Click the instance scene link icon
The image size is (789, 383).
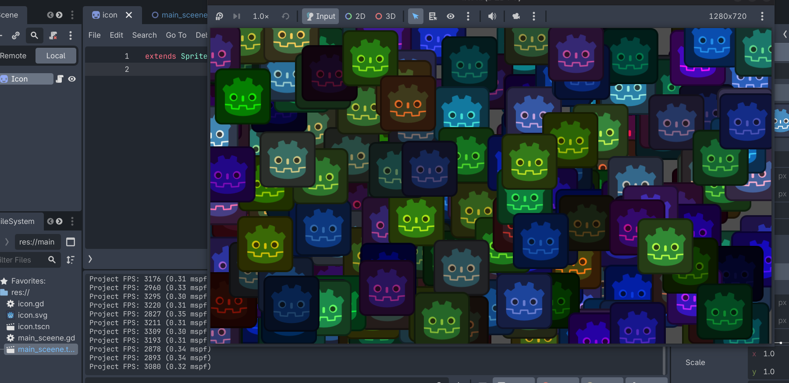(x=16, y=35)
